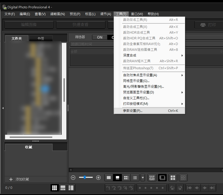Viewport: 223px width, 195px height.
Task: Choose the bottom-filmstrip window layout icon
Action: pos(63,188)
